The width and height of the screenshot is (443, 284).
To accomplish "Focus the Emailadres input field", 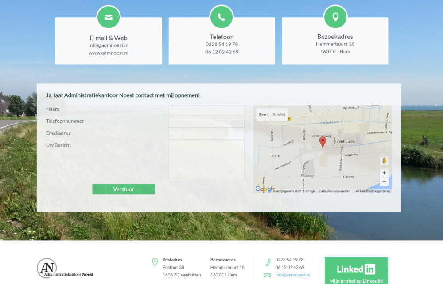I will click(206, 134).
